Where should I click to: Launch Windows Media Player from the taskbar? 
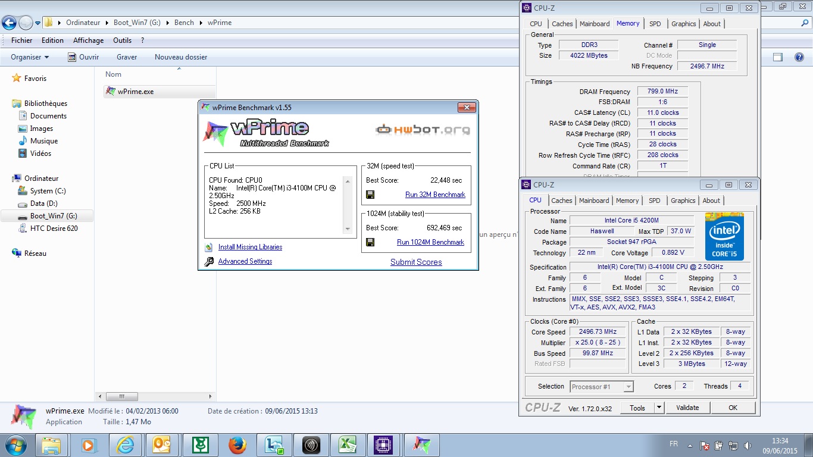pyautogui.click(x=89, y=445)
